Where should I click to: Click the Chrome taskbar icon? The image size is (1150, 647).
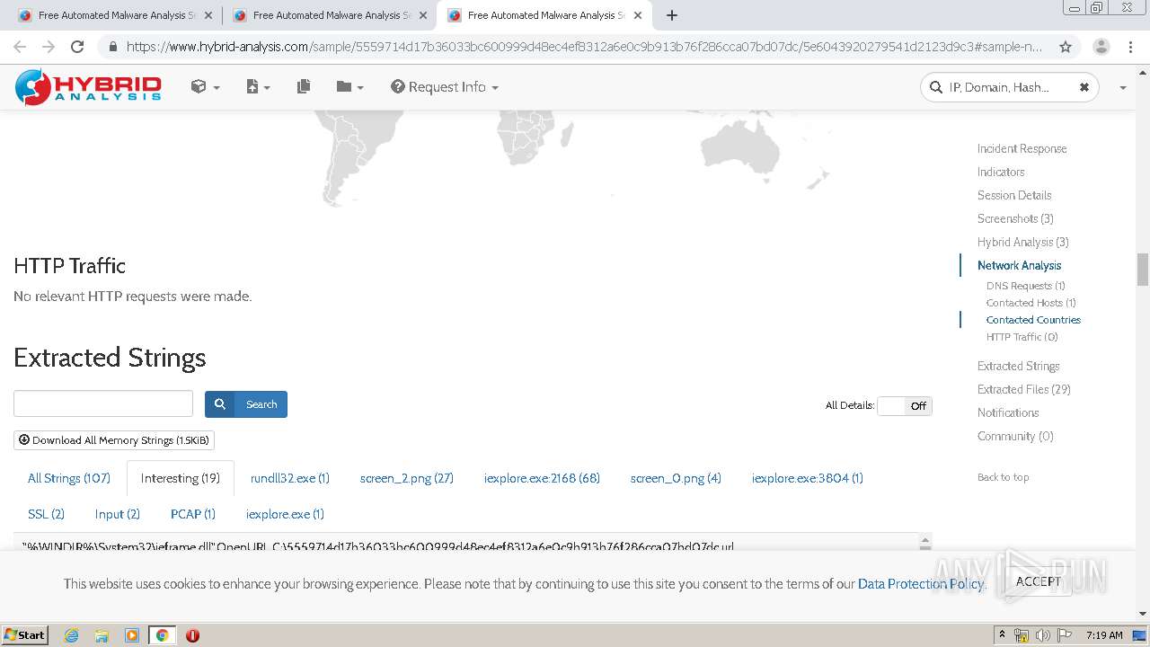(x=162, y=635)
